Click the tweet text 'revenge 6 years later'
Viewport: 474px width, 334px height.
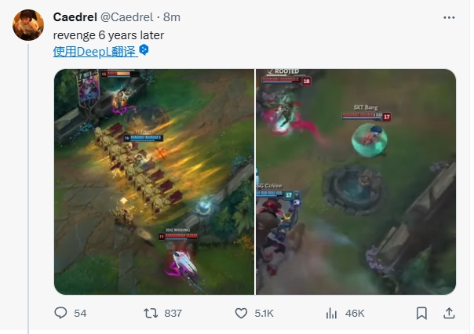(x=108, y=35)
